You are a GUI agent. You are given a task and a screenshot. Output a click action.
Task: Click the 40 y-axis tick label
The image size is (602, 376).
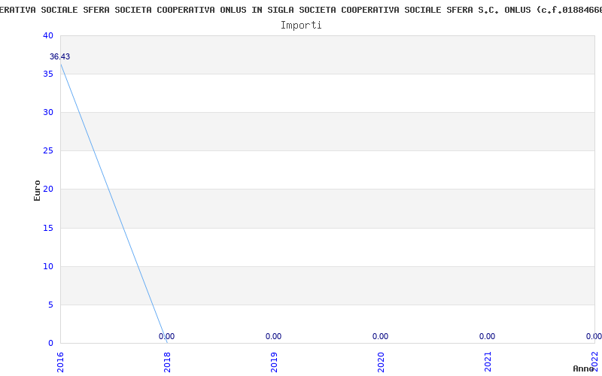coord(48,35)
